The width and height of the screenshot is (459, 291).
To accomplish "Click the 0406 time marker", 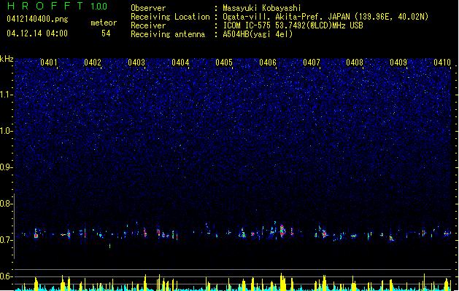I will [x=268, y=63].
